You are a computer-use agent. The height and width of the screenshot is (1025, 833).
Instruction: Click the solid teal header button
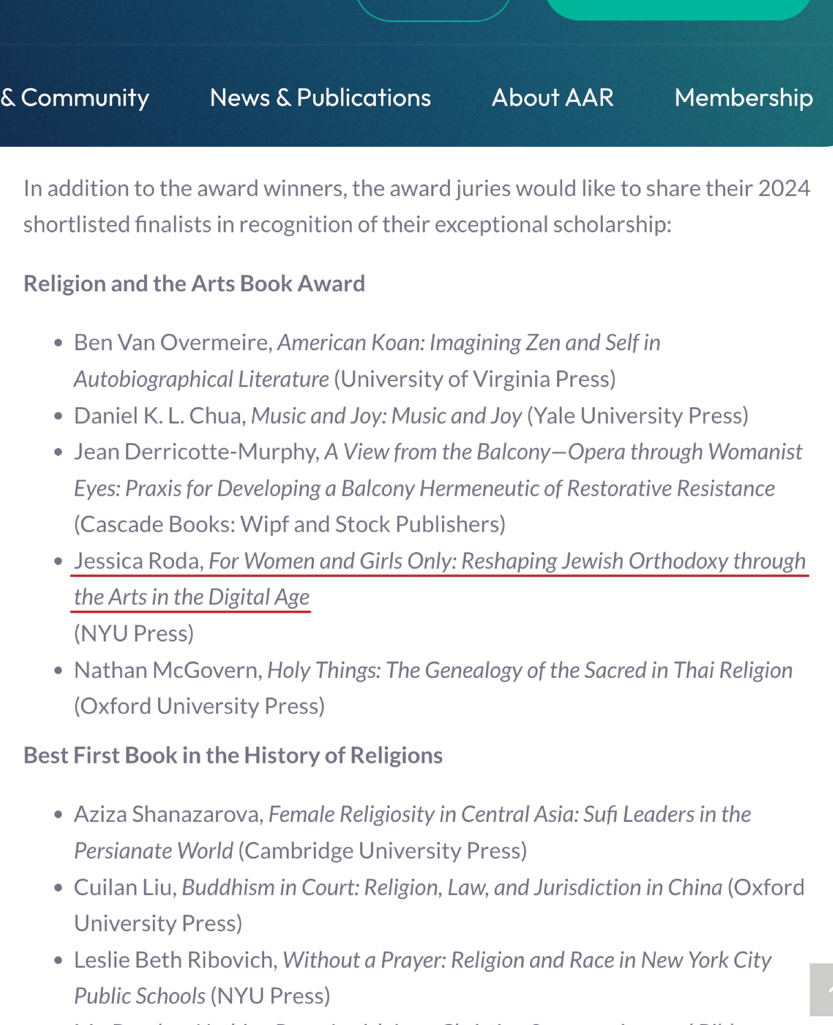pos(677,7)
